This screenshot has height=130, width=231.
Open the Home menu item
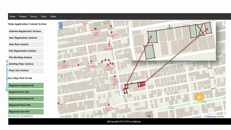tap(13, 17)
